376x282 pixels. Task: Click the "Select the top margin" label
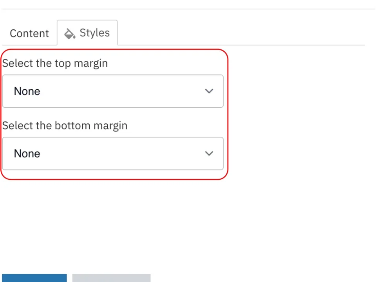55,63
